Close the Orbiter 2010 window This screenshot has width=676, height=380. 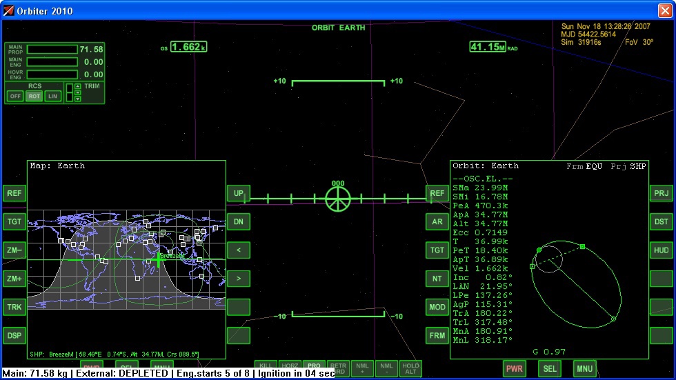[x=665, y=10]
